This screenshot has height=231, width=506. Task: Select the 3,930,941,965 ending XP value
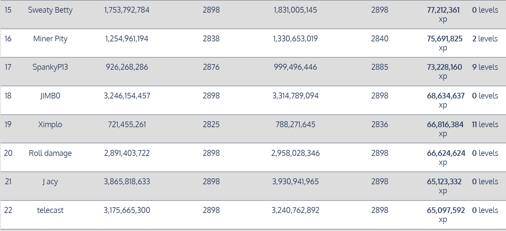[295, 182]
